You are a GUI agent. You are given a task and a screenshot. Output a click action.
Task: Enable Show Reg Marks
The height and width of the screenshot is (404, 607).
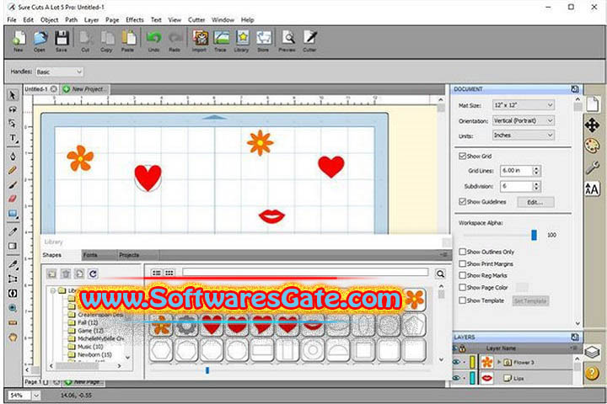click(462, 275)
